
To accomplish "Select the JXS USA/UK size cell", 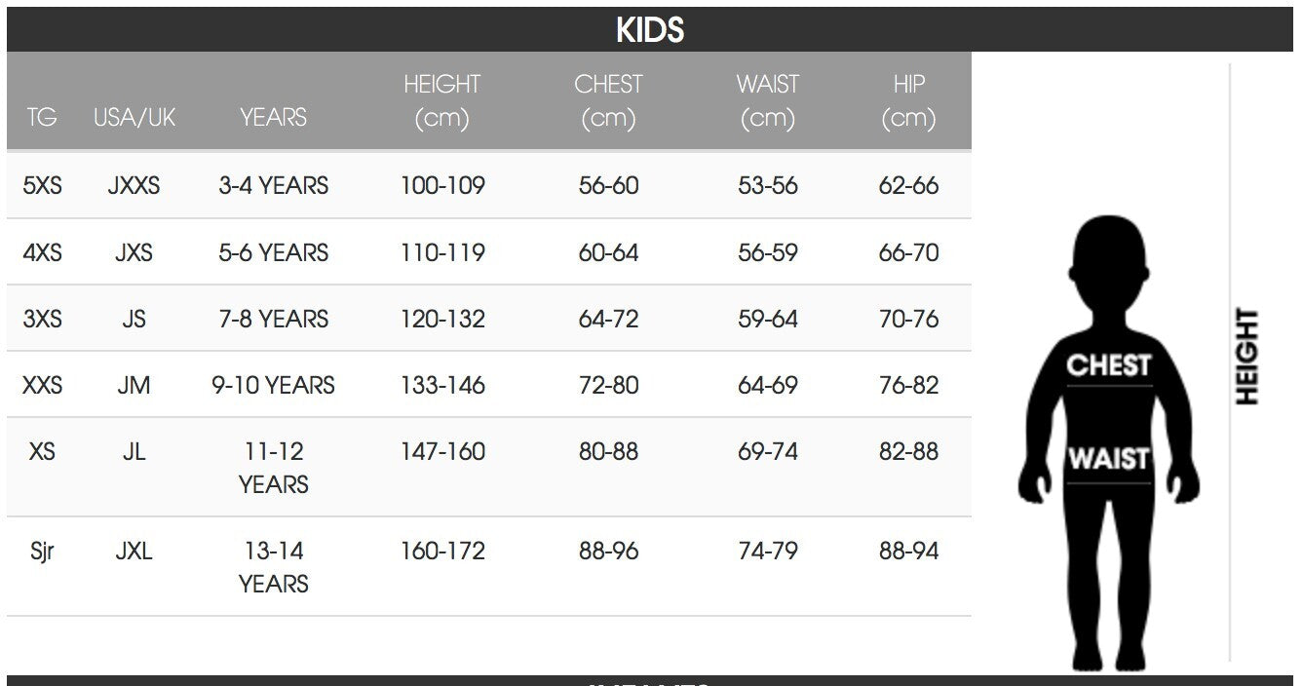I will [x=134, y=252].
